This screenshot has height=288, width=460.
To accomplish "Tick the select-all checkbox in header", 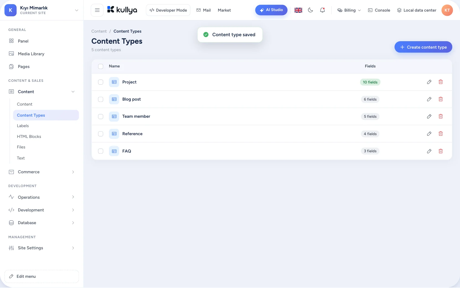I will (101, 66).
